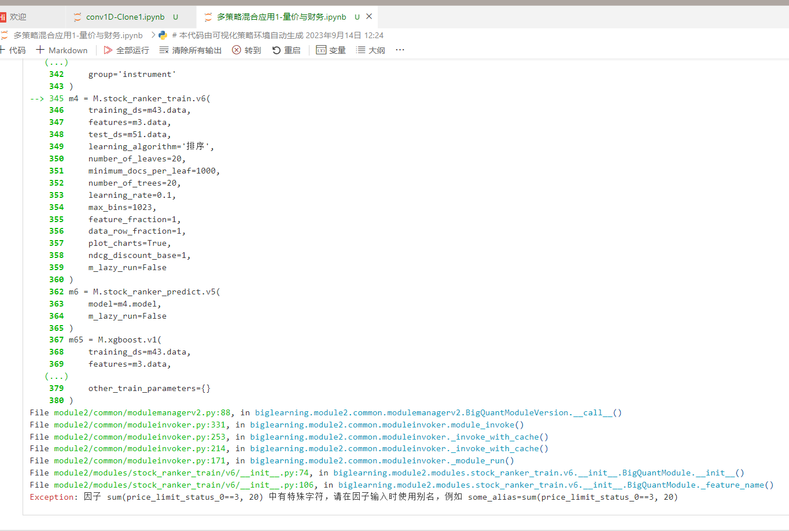Click the 转到 red circle-x icon
The height and width of the screenshot is (531, 789).
point(237,50)
